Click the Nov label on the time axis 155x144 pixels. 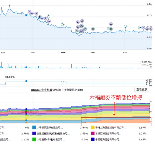pos(33,52)
